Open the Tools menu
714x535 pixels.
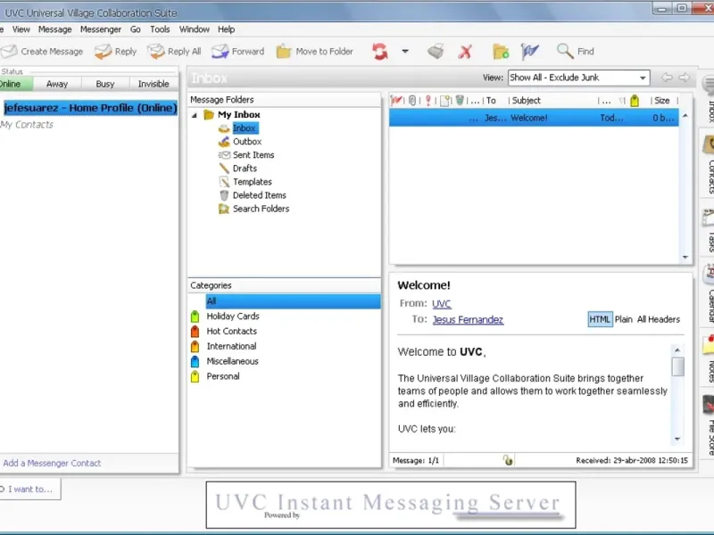[x=160, y=29]
